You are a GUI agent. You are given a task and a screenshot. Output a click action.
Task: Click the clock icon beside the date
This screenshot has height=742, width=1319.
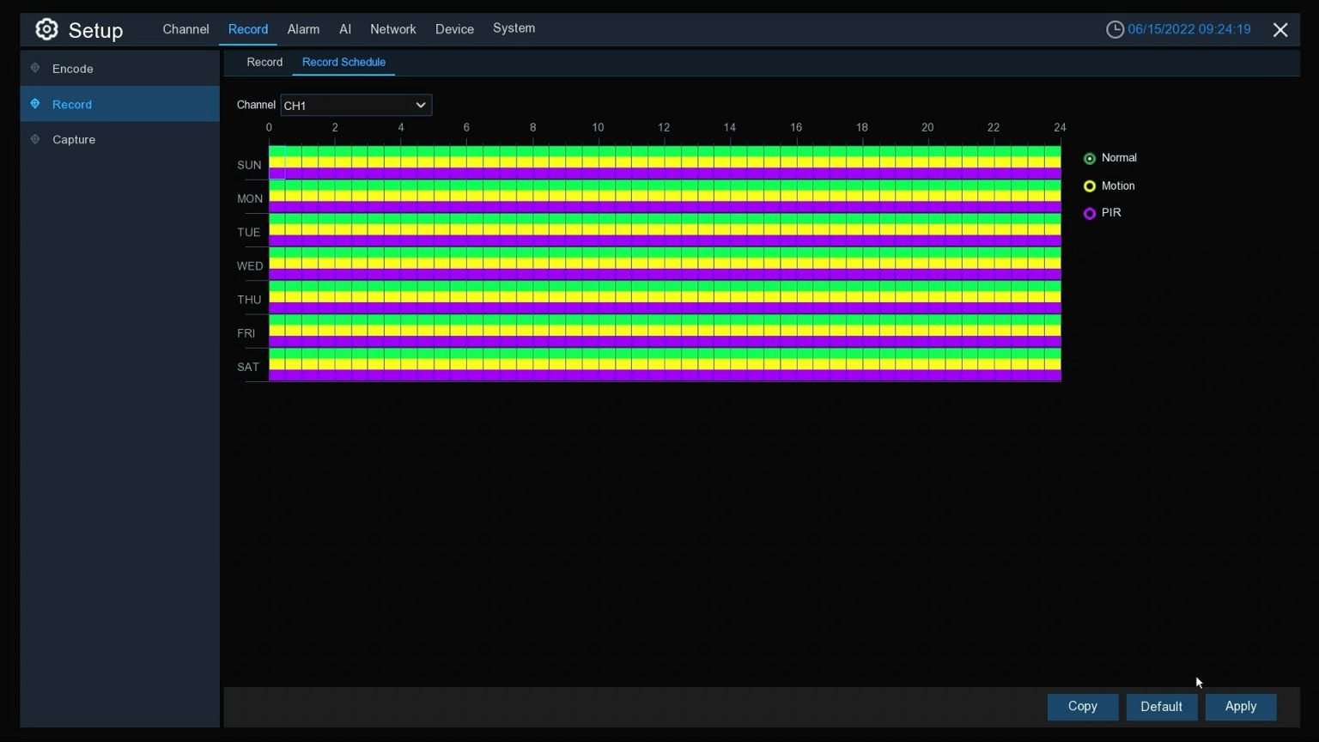coord(1115,30)
